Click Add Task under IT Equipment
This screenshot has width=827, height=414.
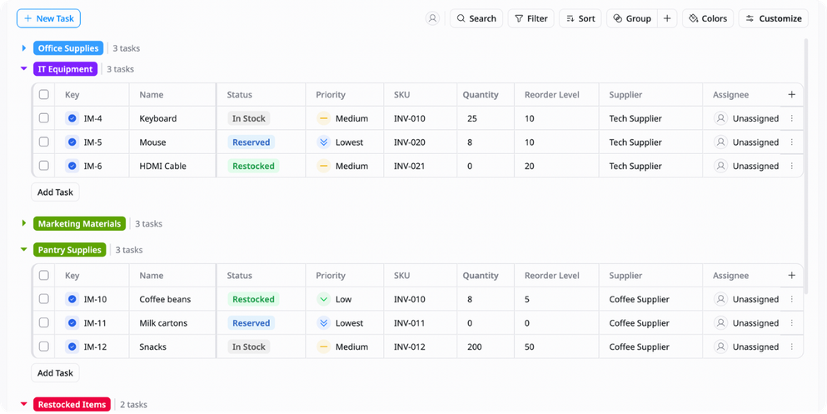pos(55,192)
